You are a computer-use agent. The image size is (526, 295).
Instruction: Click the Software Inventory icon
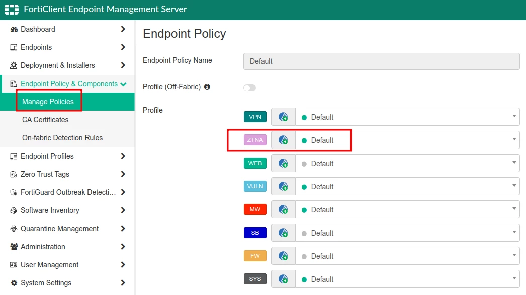14,210
